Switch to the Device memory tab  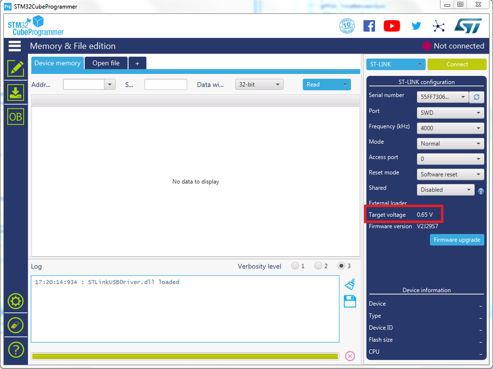[x=58, y=63]
